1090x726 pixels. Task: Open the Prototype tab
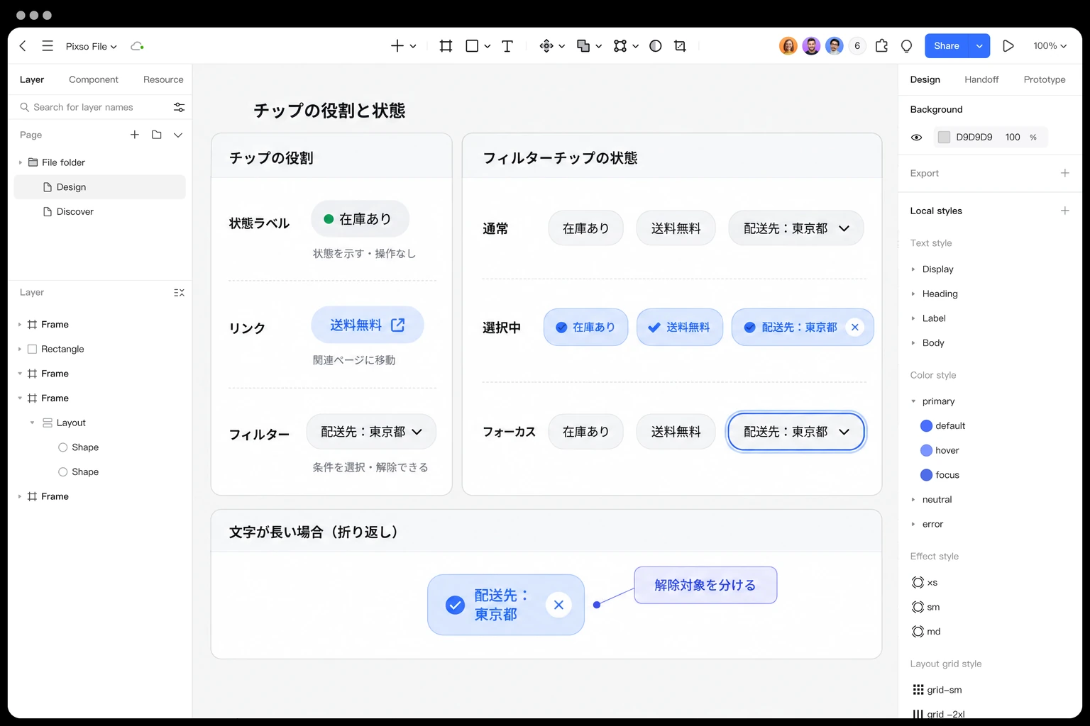pos(1045,79)
